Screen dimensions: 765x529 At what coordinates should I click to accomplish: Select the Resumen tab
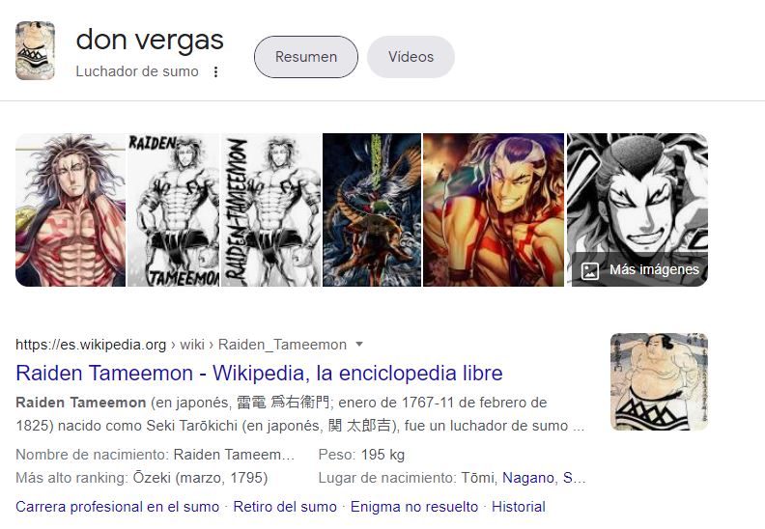click(x=306, y=57)
